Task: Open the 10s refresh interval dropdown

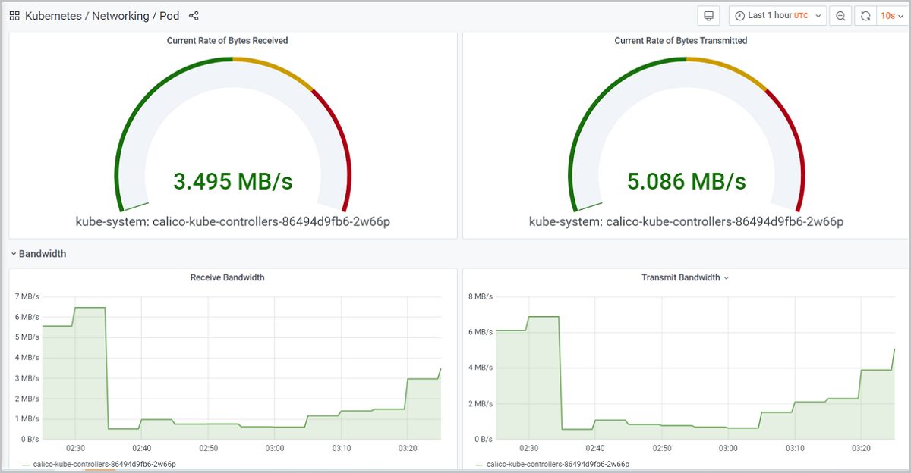Action: [891, 16]
